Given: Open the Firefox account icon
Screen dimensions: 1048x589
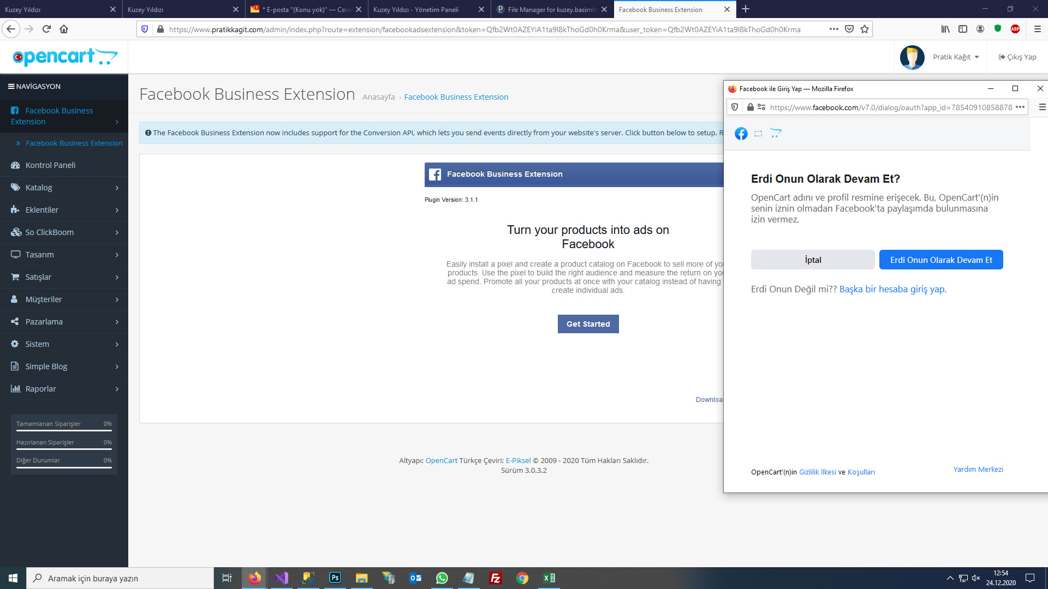Looking at the screenshot, I should point(980,29).
